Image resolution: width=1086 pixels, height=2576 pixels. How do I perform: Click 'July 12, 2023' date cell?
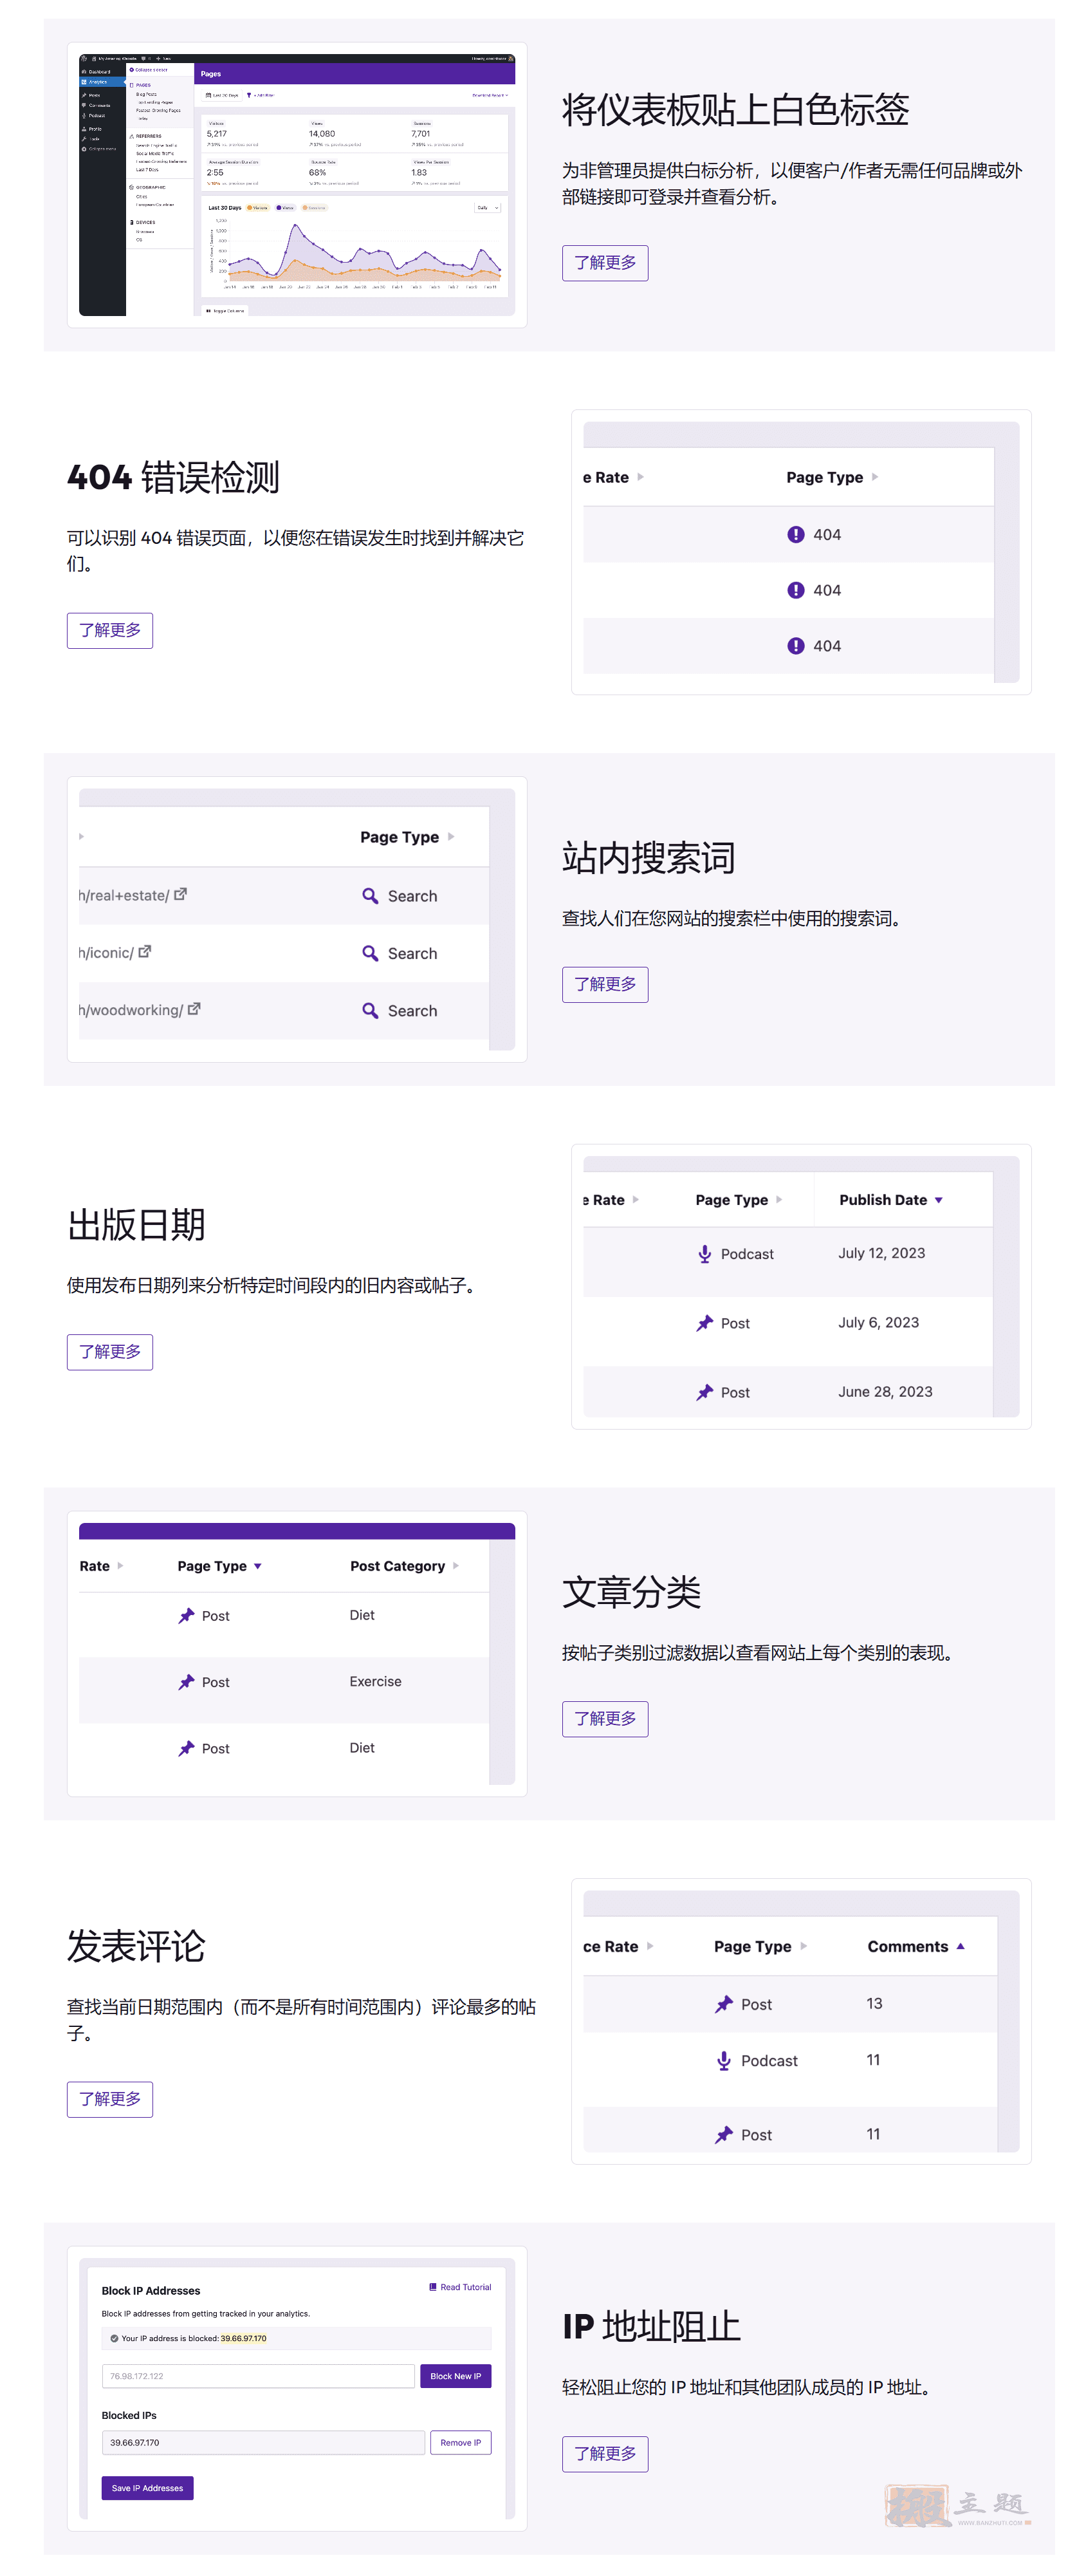pos(881,1254)
